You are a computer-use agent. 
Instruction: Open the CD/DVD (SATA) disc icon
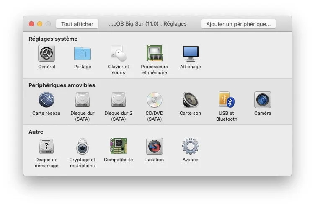pyautogui.click(x=154, y=100)
